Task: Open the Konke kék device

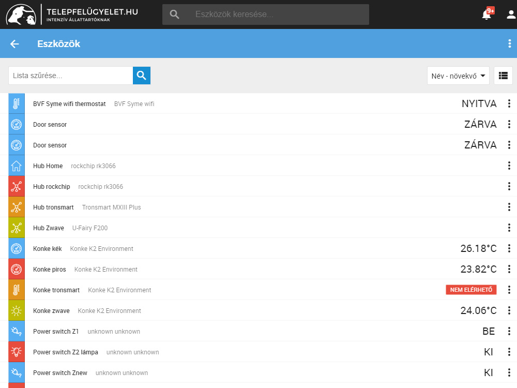Action: [47, 248]
